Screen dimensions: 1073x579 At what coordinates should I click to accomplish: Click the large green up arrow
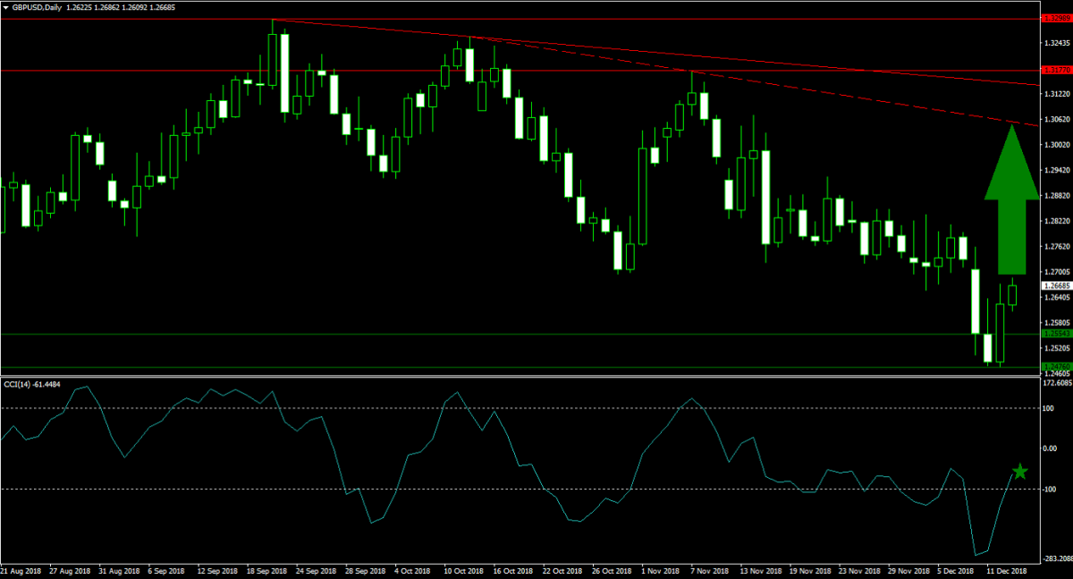tap(1011, 205)
